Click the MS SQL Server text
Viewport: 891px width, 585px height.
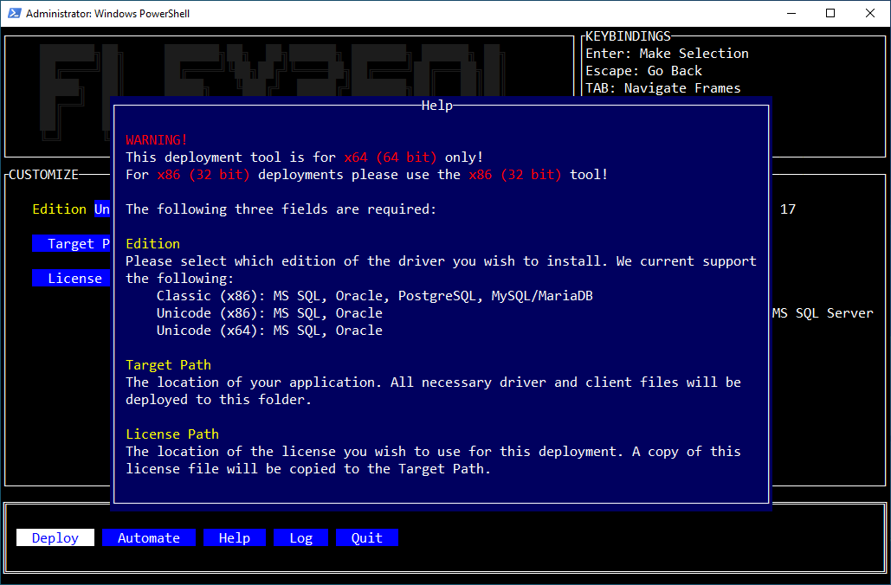tap(823, 313)
